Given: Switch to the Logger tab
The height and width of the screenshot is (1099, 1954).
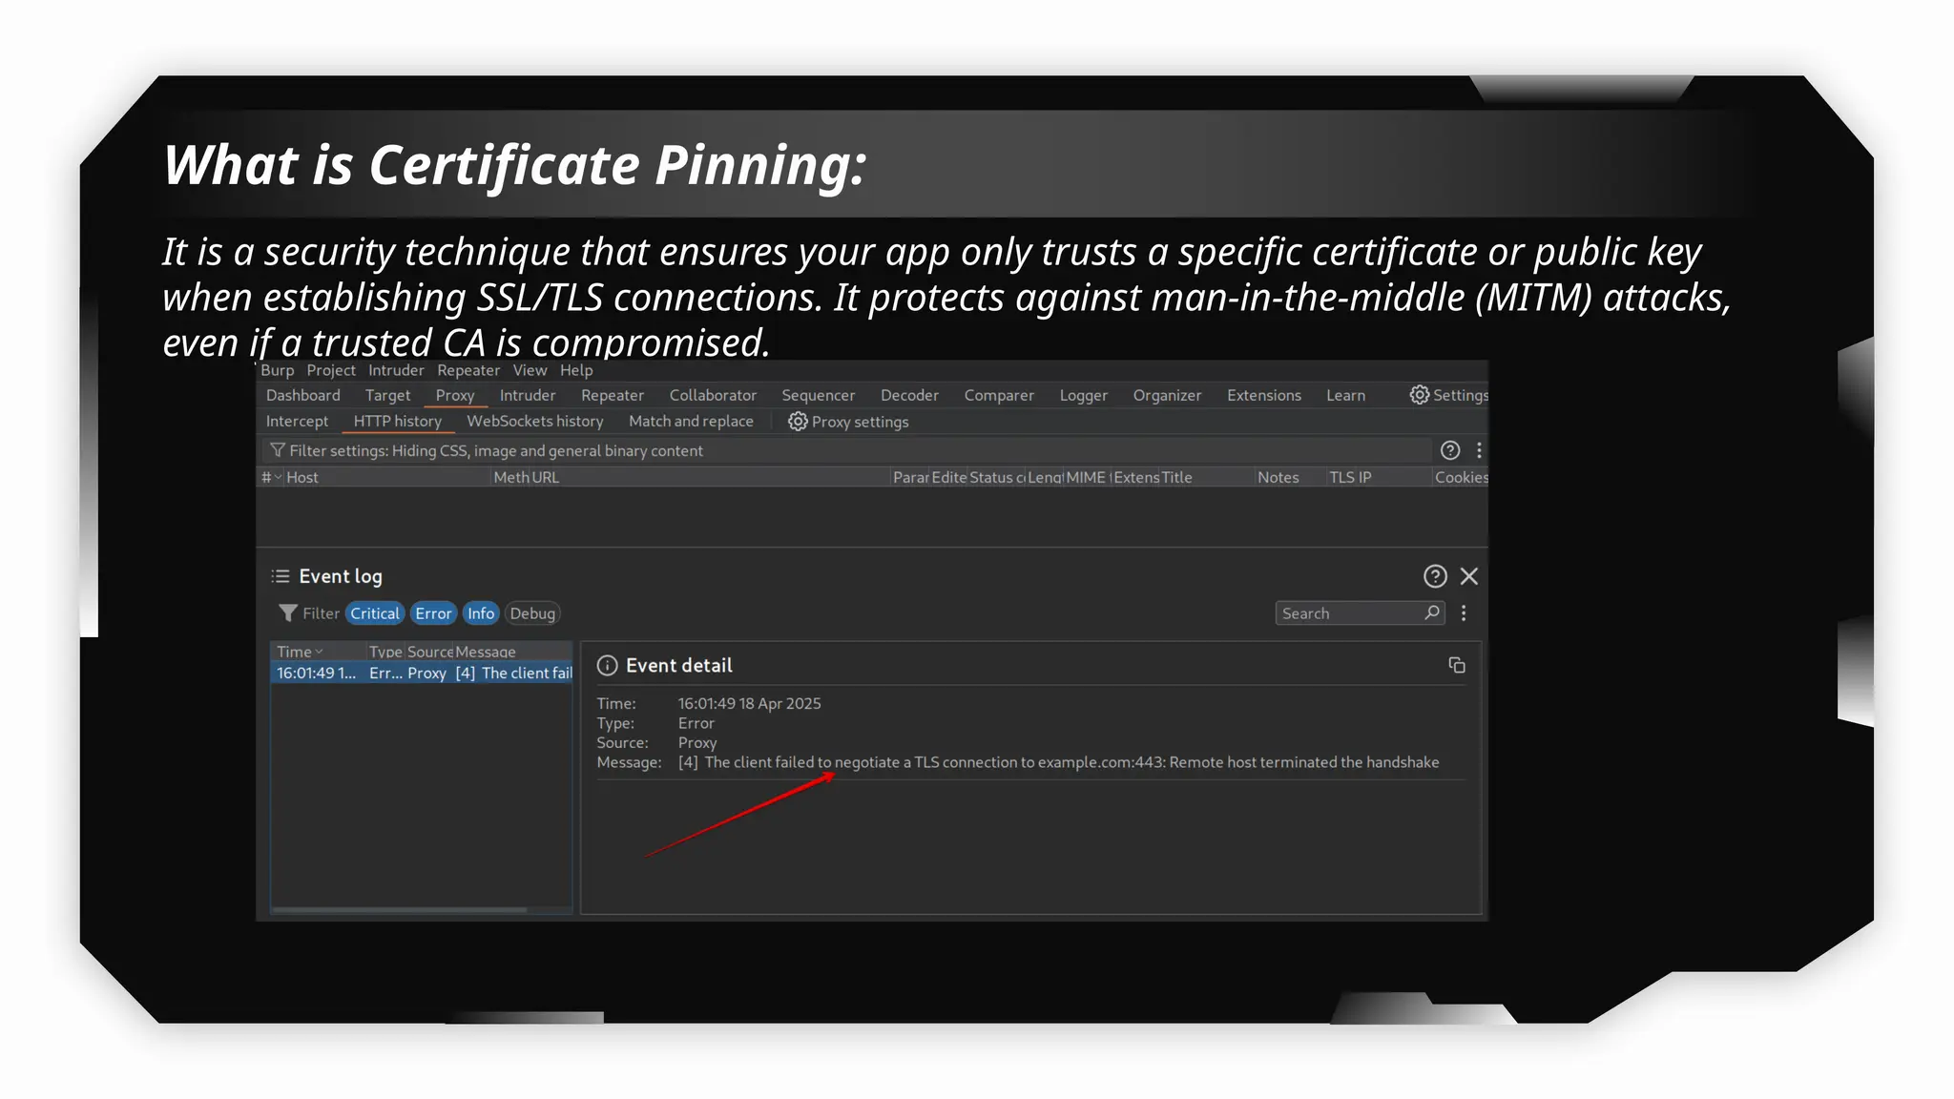Looking at the screenshot, I should (x=1084, y=395).
